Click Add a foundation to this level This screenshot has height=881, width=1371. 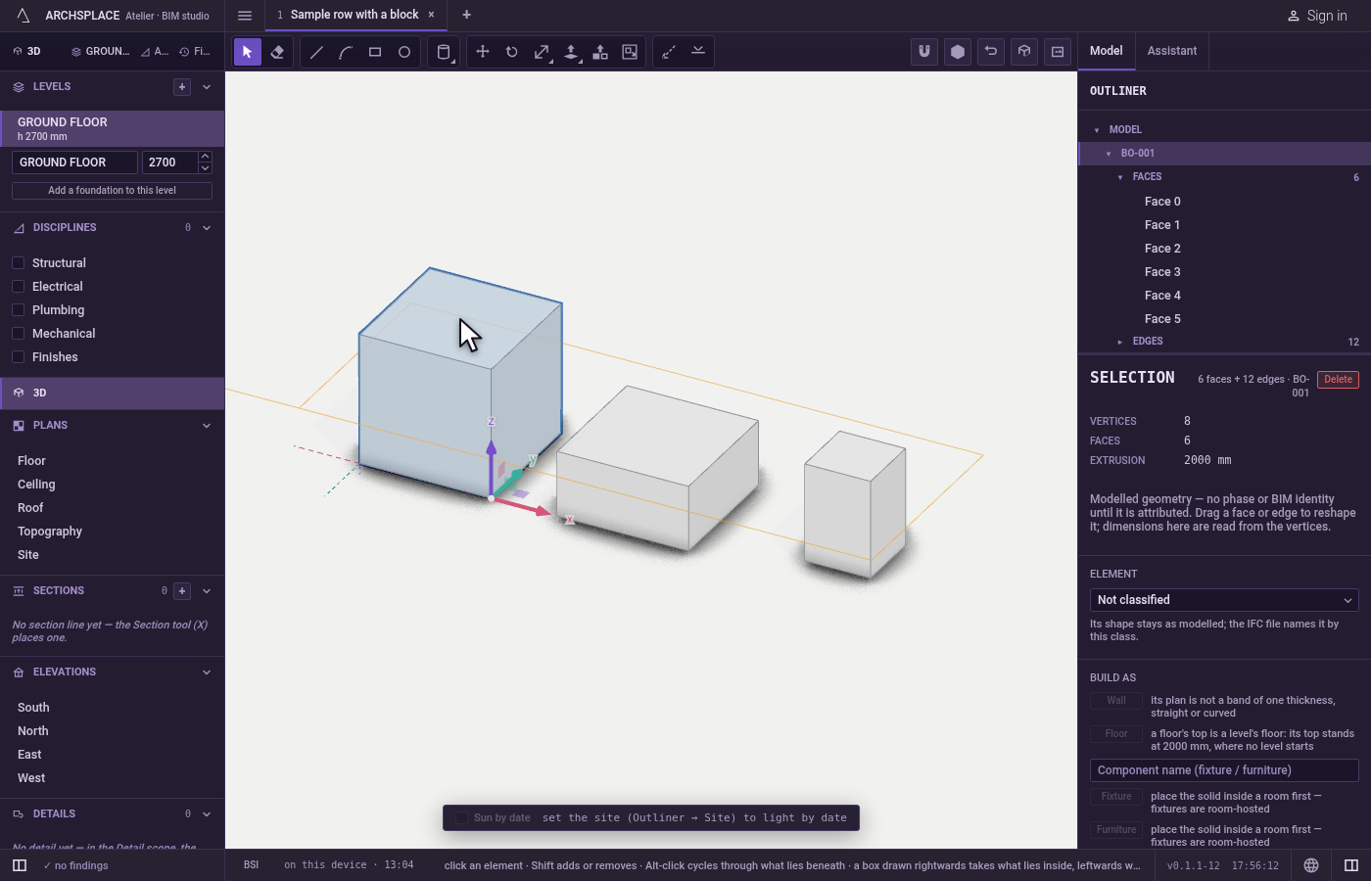(112, 191)
